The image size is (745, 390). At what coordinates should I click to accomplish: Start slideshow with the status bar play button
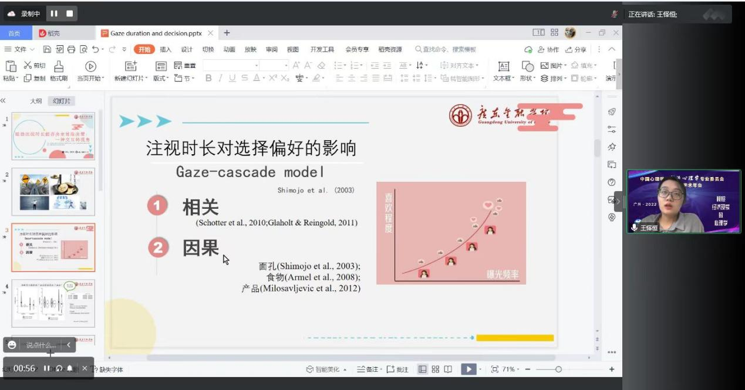[x=468, y=369]
